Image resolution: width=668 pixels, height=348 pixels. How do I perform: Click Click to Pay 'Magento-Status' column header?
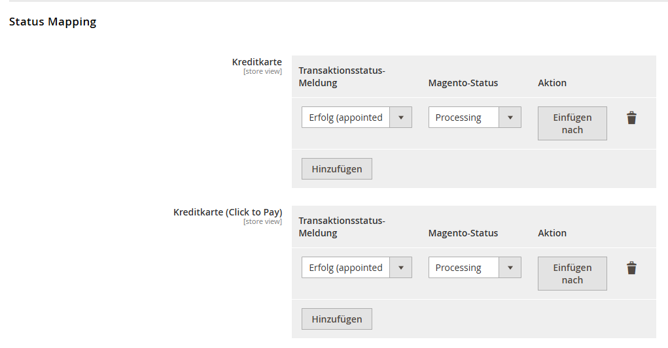463,233
